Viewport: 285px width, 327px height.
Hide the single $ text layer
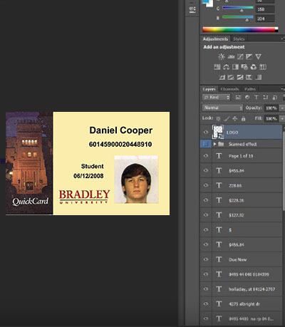[206, 229]
